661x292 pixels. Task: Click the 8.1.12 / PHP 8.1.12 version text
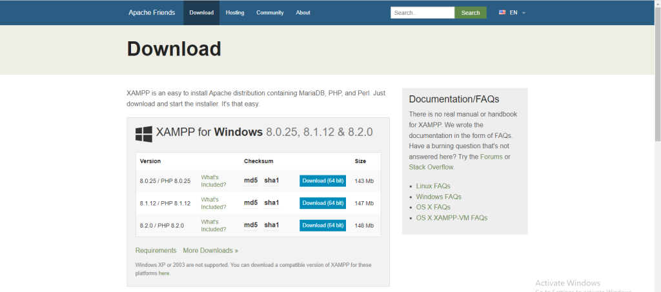click(165, 203)
